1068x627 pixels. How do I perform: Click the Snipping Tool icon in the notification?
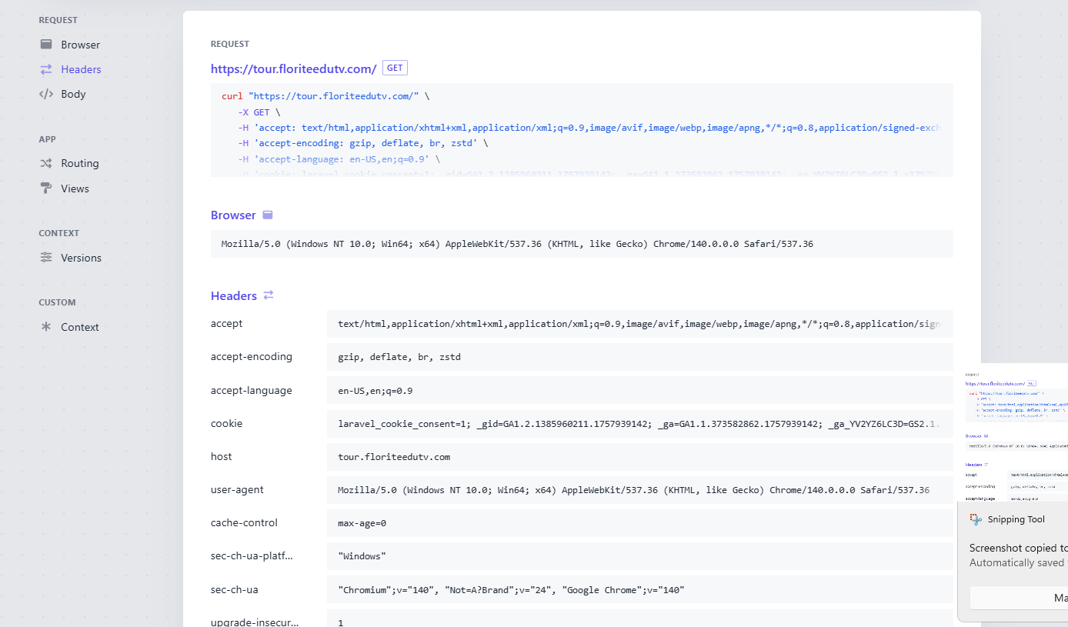976,519
